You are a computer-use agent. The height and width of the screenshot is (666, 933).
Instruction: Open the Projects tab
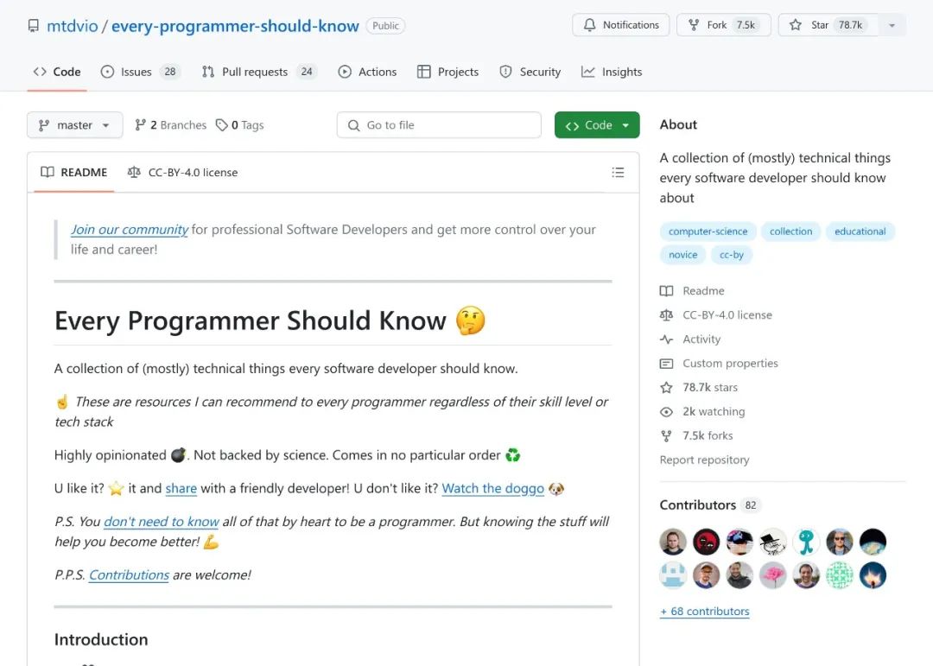447,72
